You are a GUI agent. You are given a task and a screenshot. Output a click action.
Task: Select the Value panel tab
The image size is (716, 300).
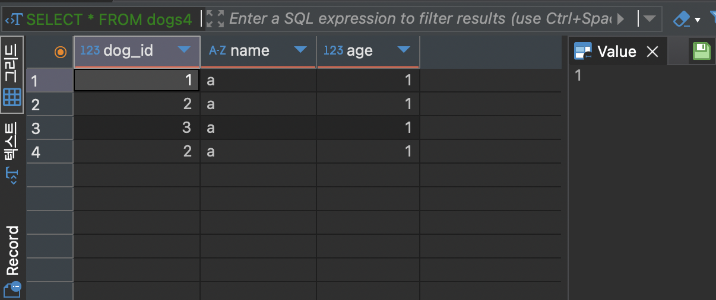[x=616, y=52]
